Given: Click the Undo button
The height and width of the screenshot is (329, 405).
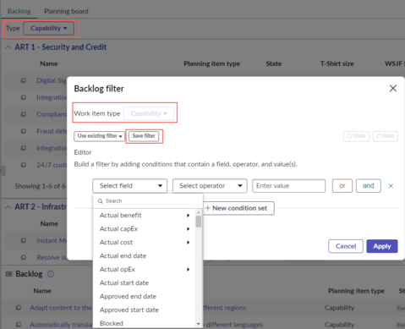Looking at the screenshot, I should click(x=356, y=136).
